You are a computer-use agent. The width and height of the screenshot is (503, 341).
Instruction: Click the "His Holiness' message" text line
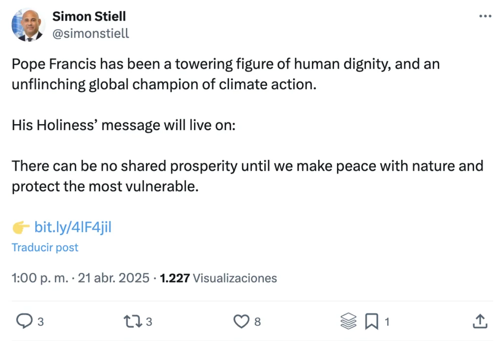click(x=124, y=125)
